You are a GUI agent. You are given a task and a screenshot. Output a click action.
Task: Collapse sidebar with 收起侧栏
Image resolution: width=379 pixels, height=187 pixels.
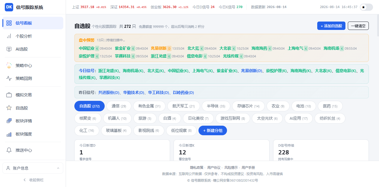[33, 180]
